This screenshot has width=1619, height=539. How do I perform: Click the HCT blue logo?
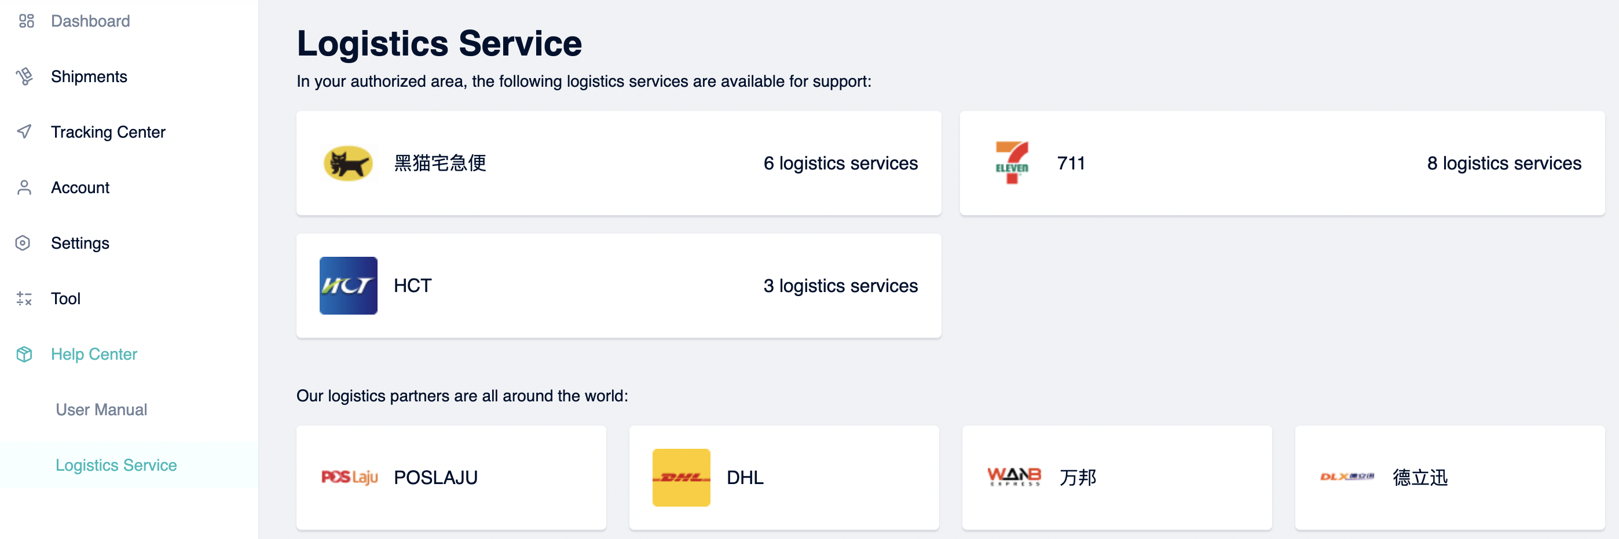[x=348, y=286]
